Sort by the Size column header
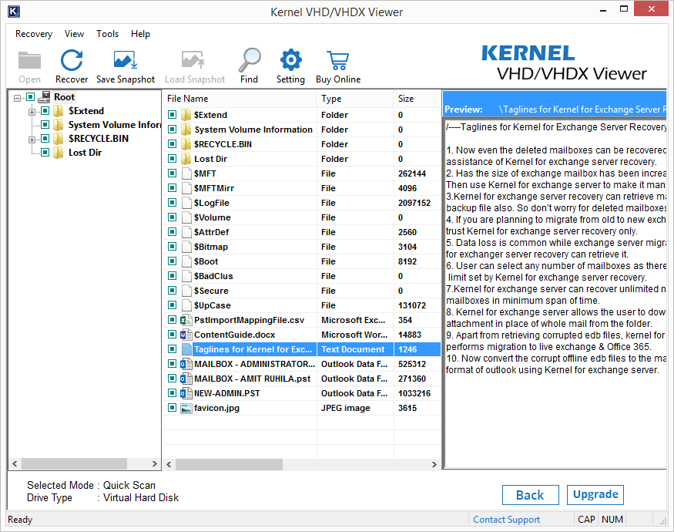674x532 pixels. pos(415,99)
